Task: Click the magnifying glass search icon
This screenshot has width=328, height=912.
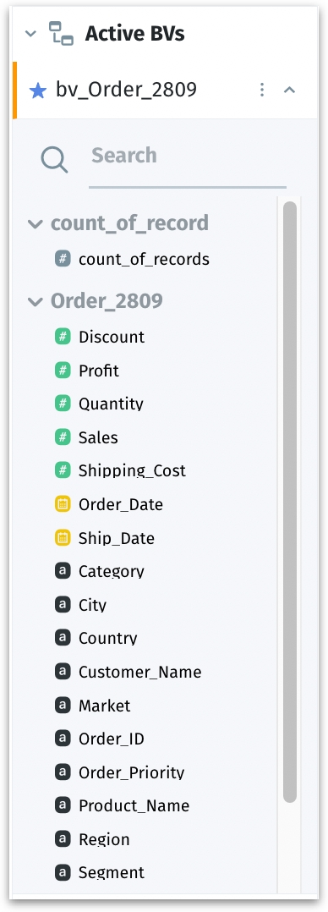Action: pos(54,159)
